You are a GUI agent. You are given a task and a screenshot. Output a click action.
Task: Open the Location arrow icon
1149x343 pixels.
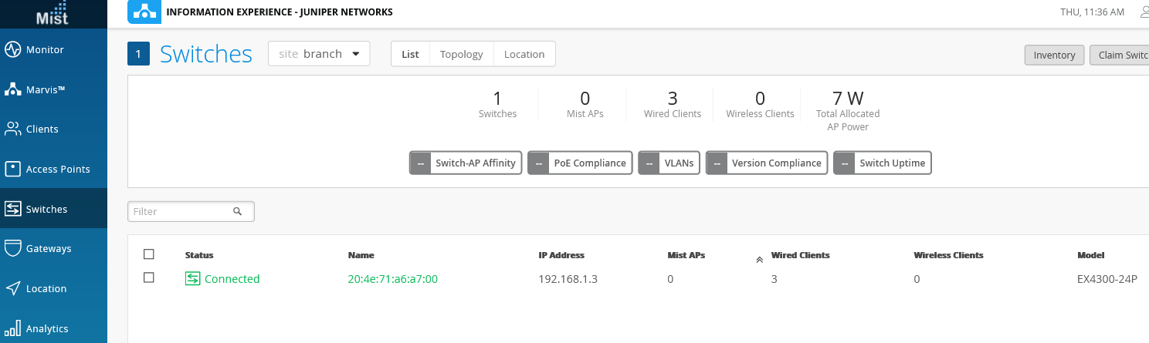(12, 288)
